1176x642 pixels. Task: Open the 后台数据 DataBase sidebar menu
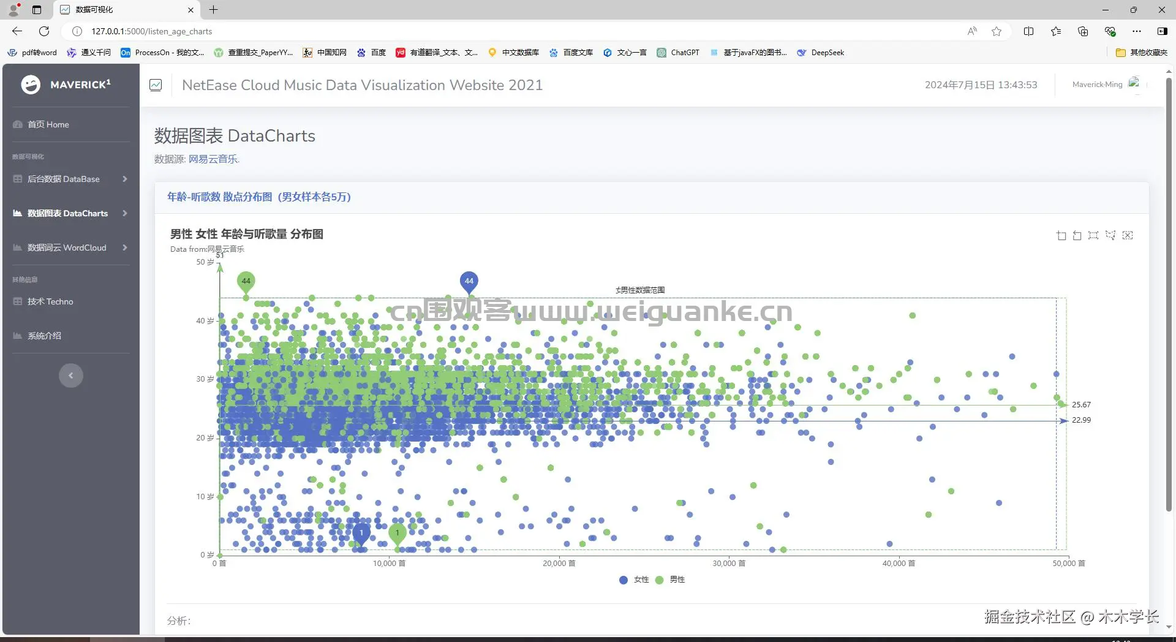click(63, 179)
